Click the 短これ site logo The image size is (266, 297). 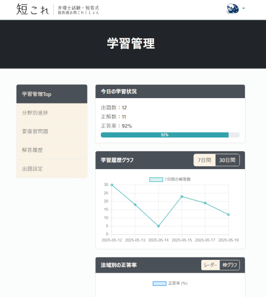[33, 9]
